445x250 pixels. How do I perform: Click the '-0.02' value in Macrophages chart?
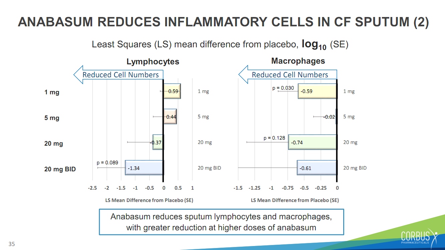coord(329,117)
